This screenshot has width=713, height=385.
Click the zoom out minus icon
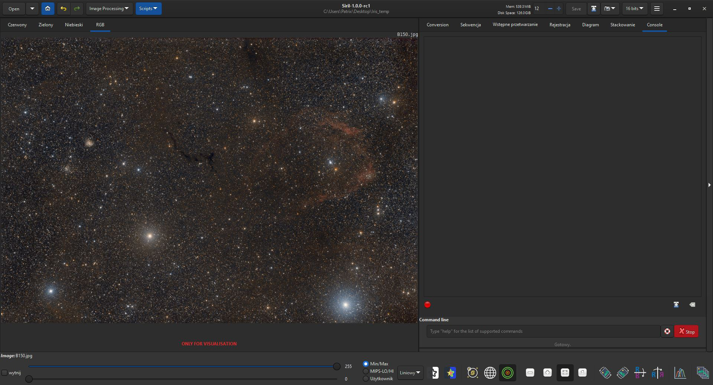(x=530, y=373)
